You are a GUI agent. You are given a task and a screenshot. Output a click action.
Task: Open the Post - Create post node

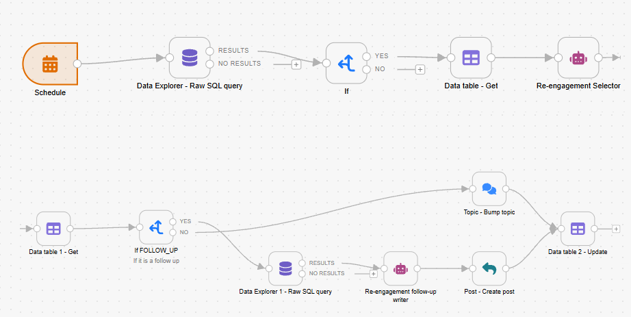click(x=489, y=268)
